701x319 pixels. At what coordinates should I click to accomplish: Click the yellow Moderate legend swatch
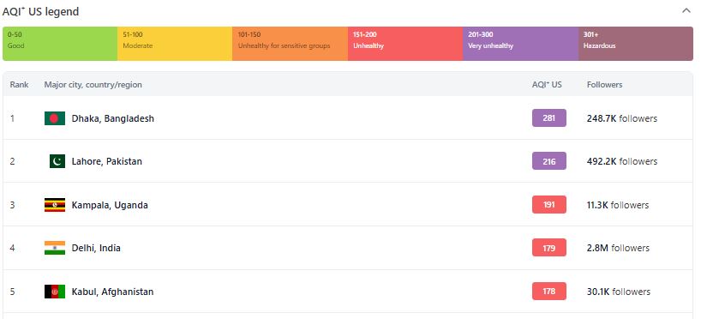(x=175, y=44)
